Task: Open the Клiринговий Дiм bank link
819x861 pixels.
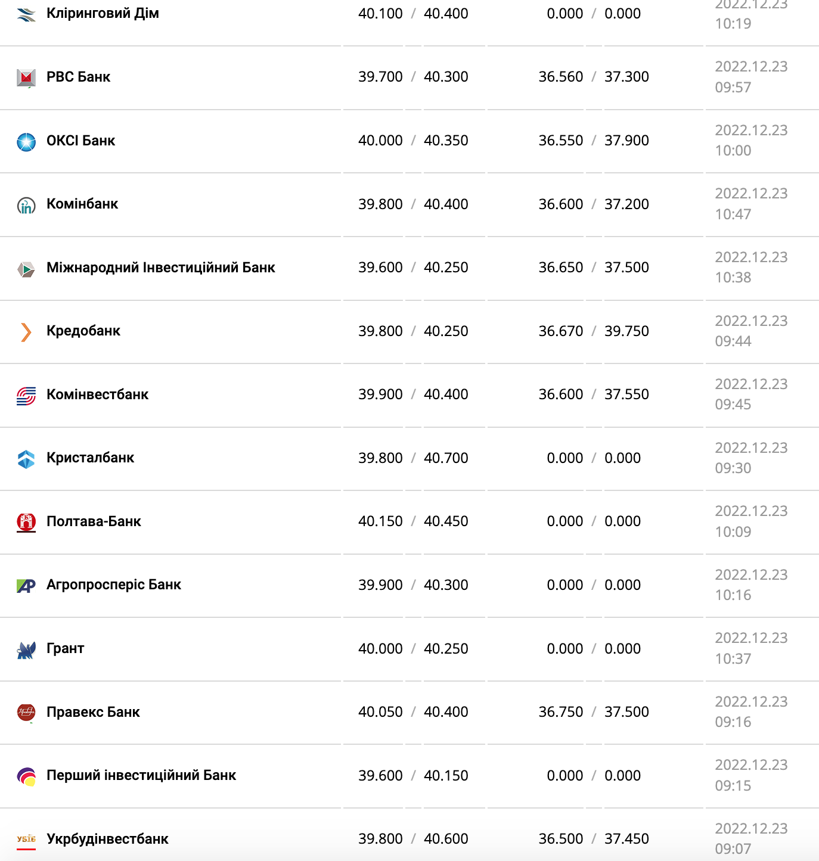Action: click(103, 13)
